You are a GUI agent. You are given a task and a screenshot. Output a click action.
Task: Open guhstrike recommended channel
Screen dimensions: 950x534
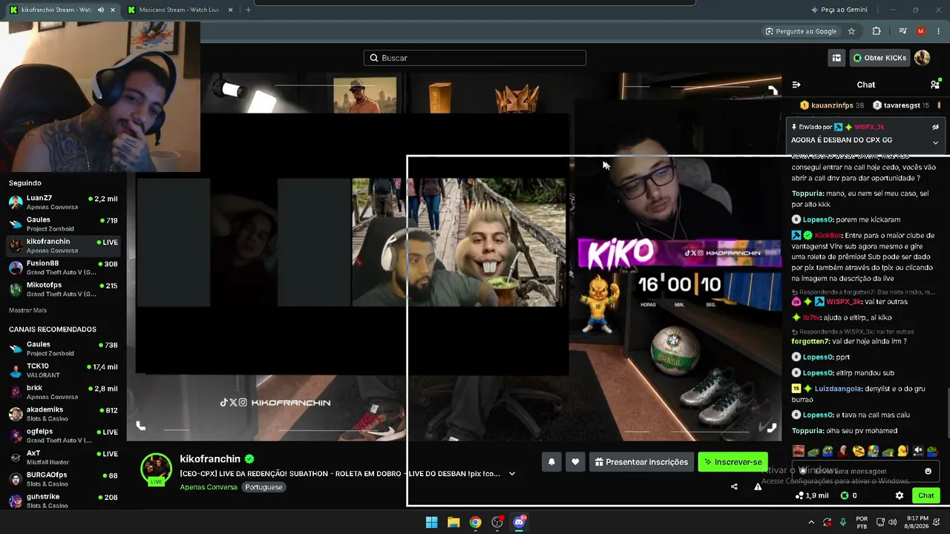(x=63, y=501)
